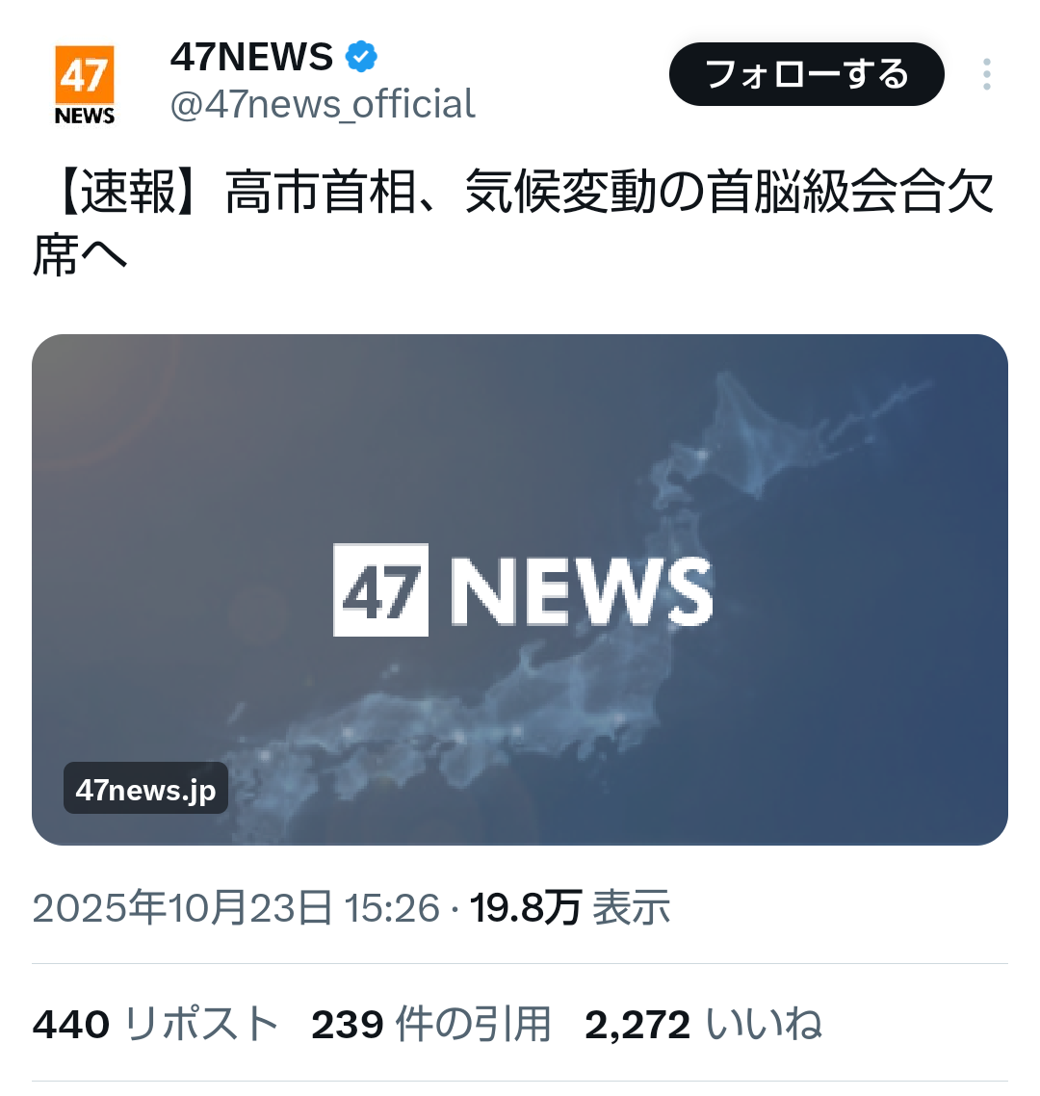Image resolution: width=1040 pixels, height=1096 pixels.
Task: Click the 表示 label after the view count
Action: tap(632, 908)
